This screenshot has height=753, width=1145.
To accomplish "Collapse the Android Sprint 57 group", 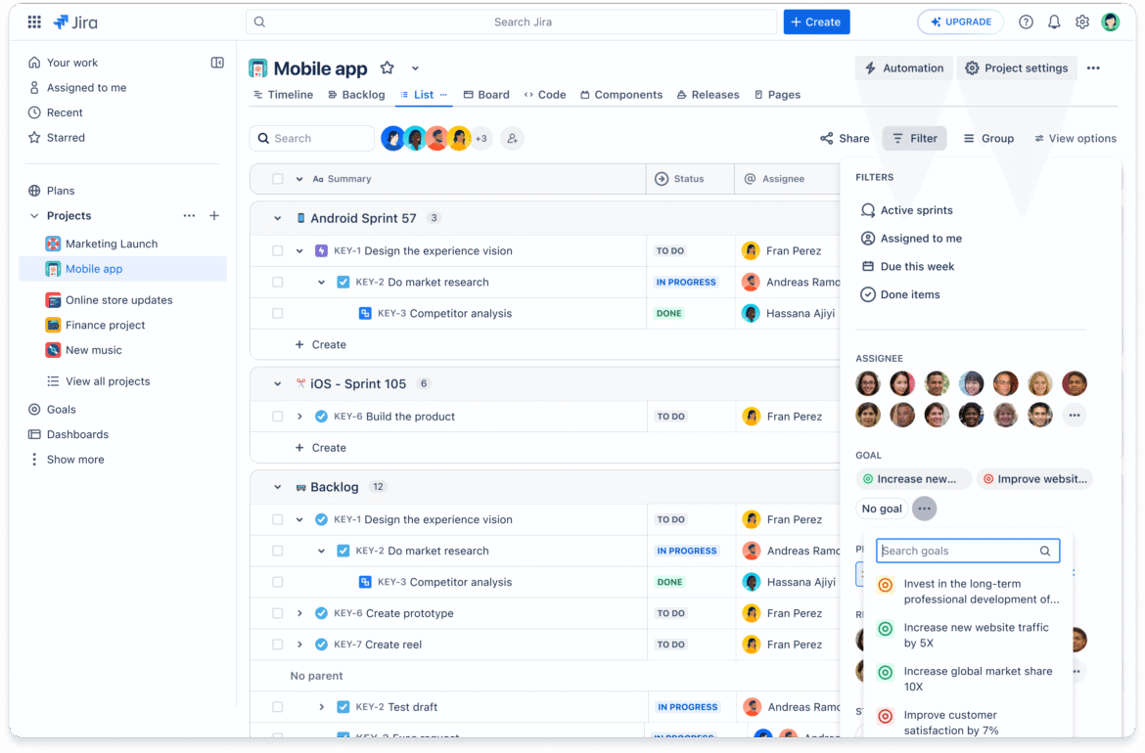I will coord(277,219).
